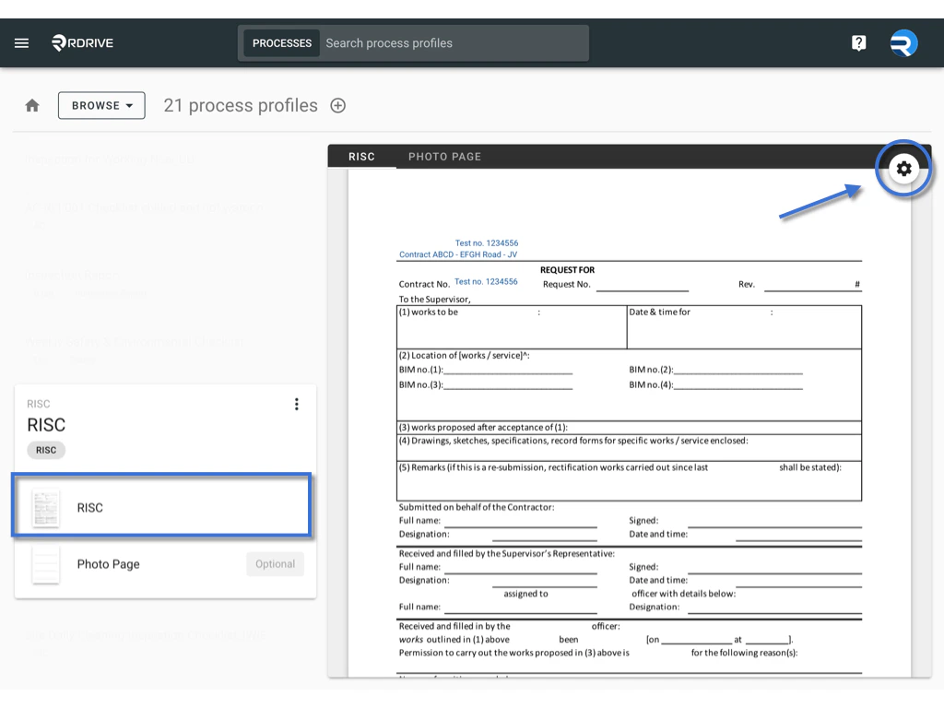Click the Optional label next to Photo Page
Screen dimensions: 944x708
[x=275, y=564]
